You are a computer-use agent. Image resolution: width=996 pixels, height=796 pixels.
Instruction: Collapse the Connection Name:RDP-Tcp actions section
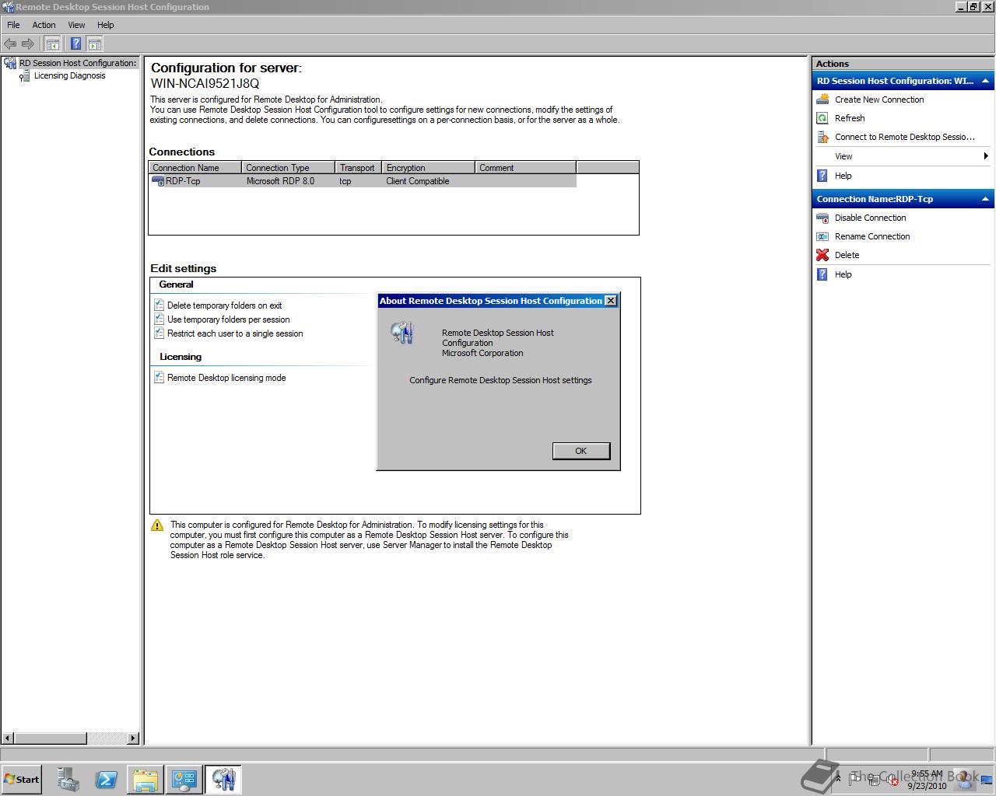pos(985,199)
